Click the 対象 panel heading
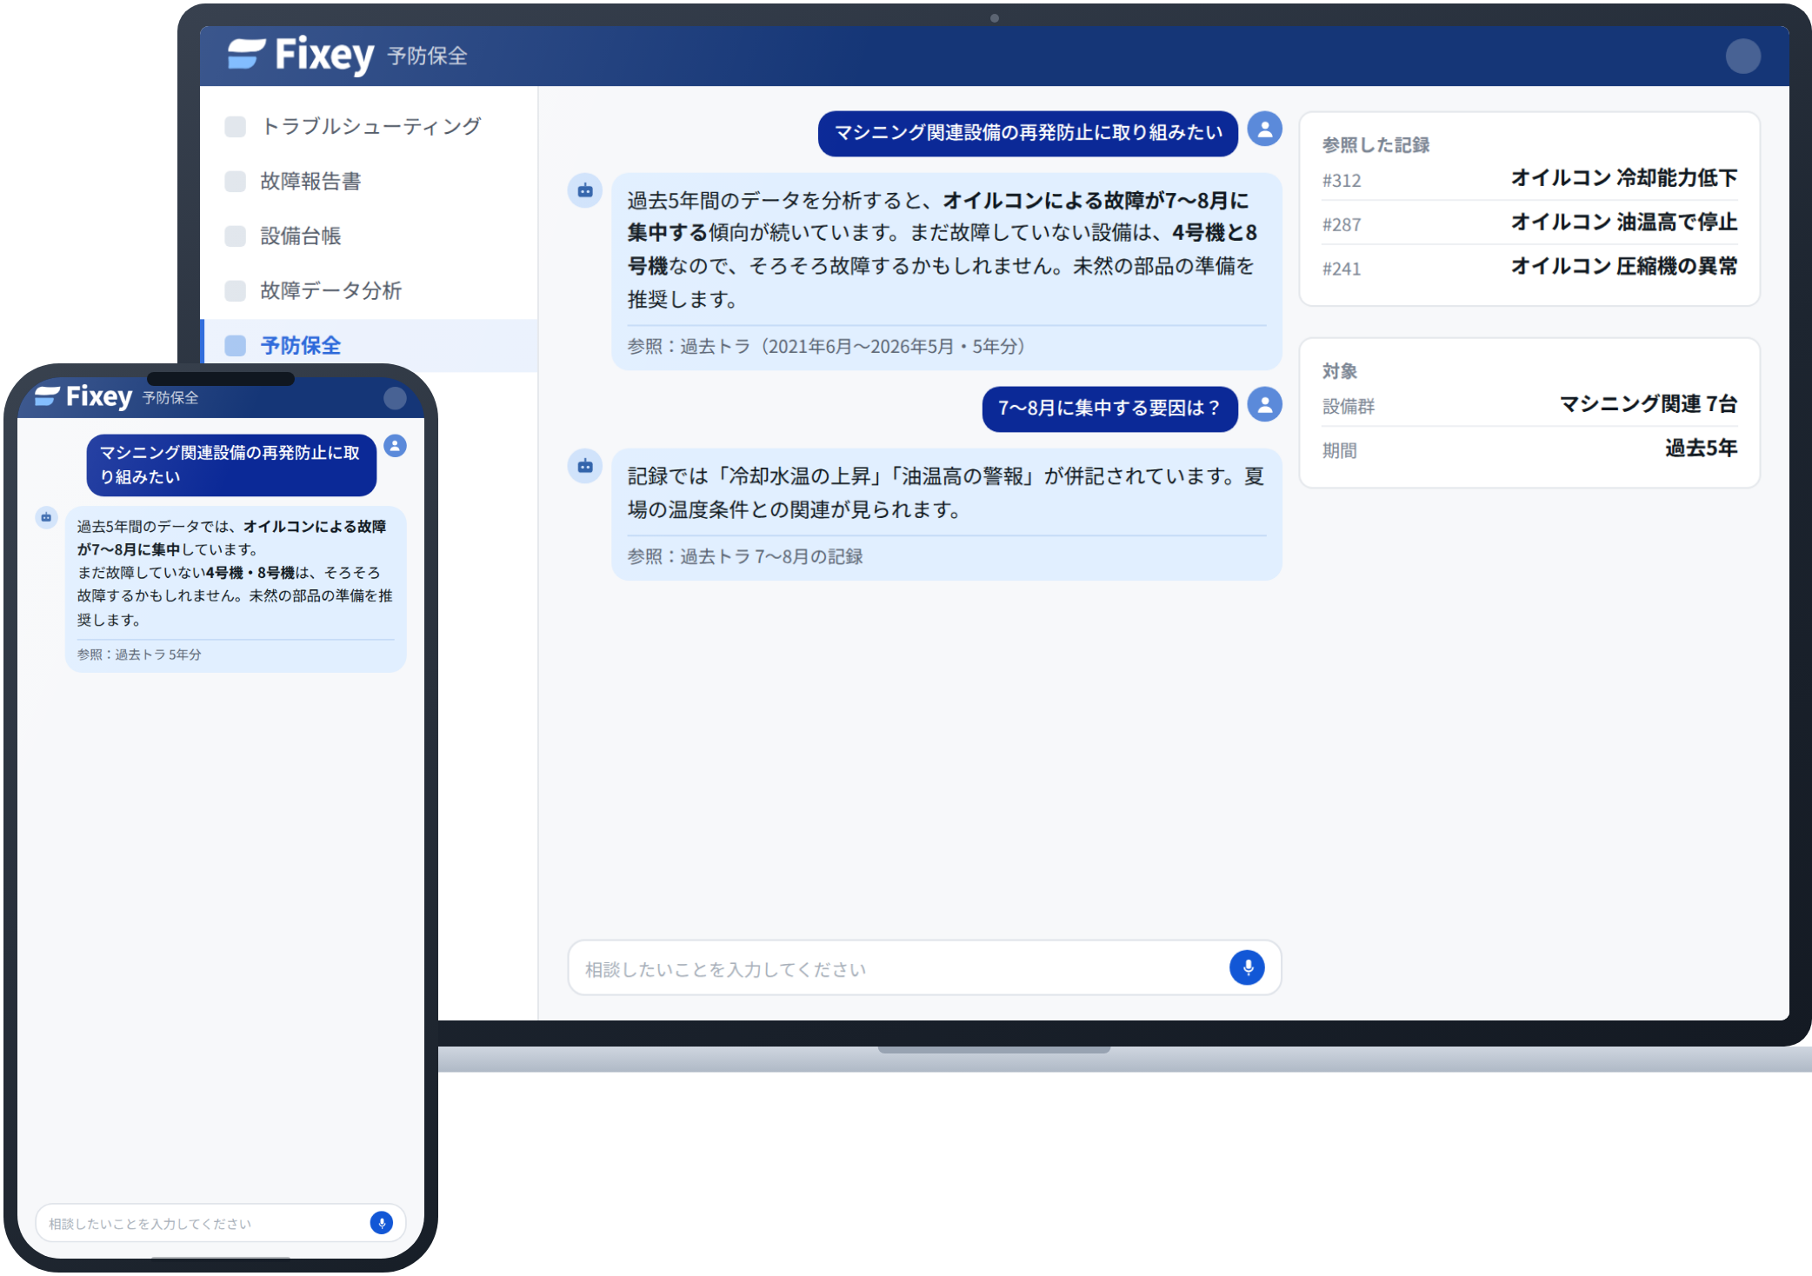Screen dimensions: 1812x1276 coord(1339,371)
